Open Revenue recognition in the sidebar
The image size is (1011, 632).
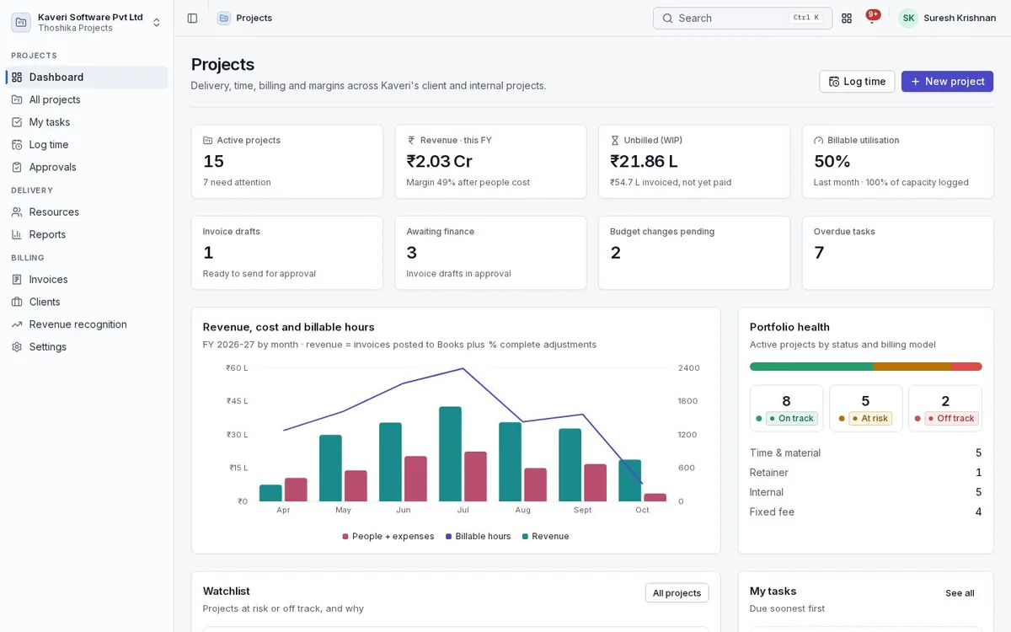[x=87, y=324]
